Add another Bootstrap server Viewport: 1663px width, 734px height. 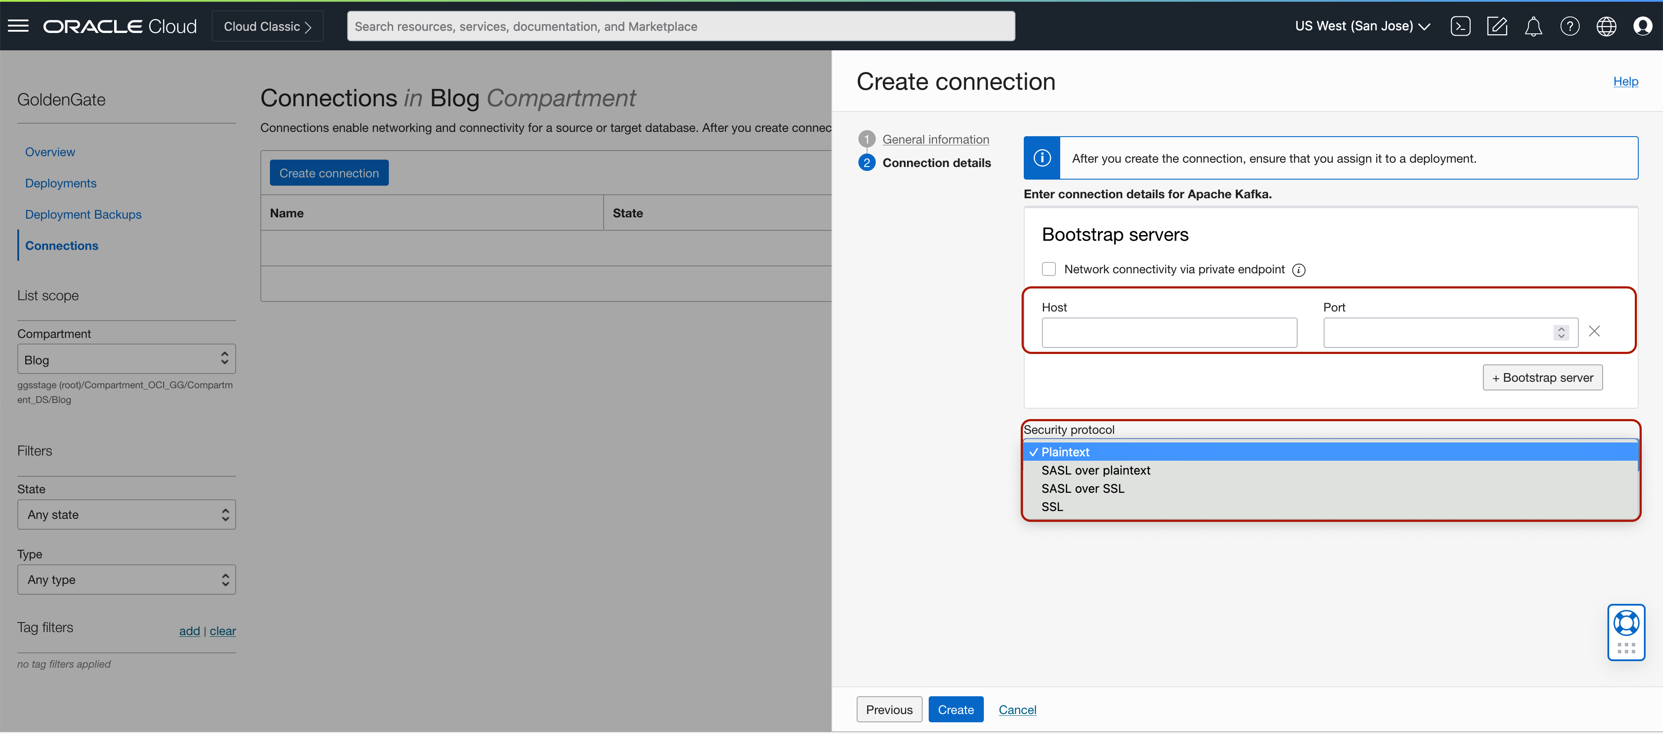click(x=1542, y=378)
